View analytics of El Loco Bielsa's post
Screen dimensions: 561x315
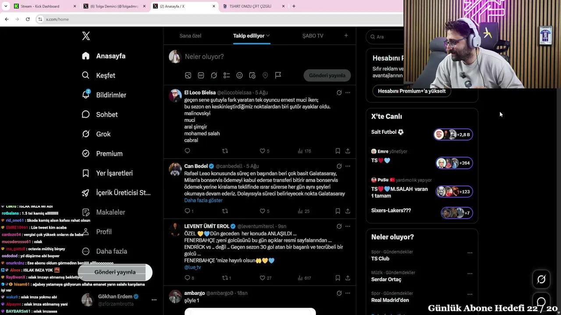[304, 151]
